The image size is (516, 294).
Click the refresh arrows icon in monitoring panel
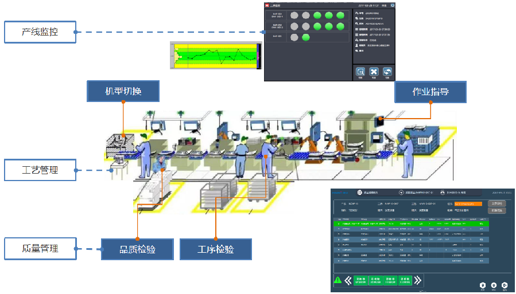(x=388, y=72)
